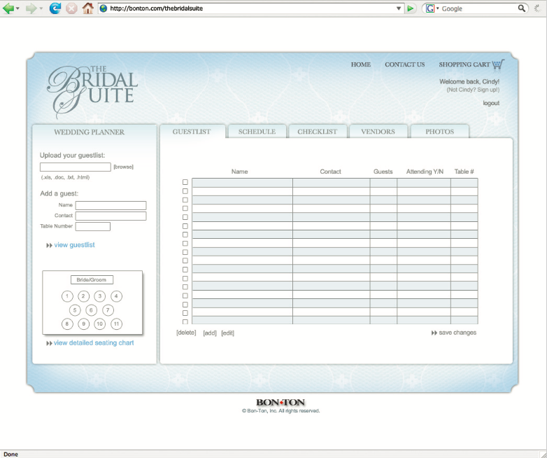Check the seventh guestlist row checkbox
This screenshot has height=458, width=547.
[x=185, y=235]
